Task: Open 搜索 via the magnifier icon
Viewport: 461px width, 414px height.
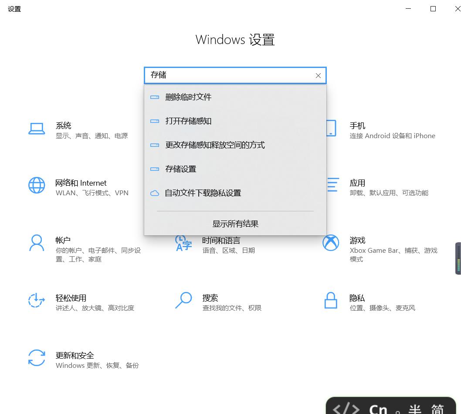Action: [183, 301]
